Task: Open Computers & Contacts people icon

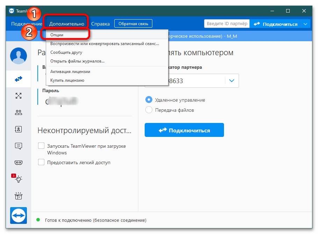Action: click(19, 112)
